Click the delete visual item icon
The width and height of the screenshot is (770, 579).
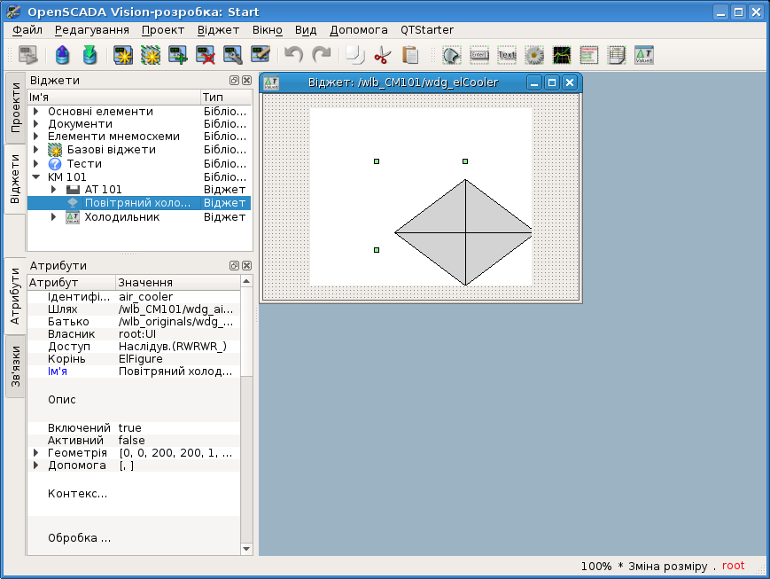(206, 55)
